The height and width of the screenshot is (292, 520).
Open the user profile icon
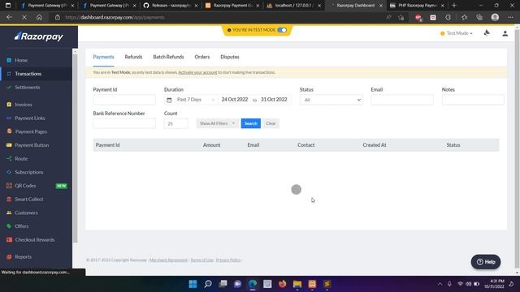(x=505, y=33)
